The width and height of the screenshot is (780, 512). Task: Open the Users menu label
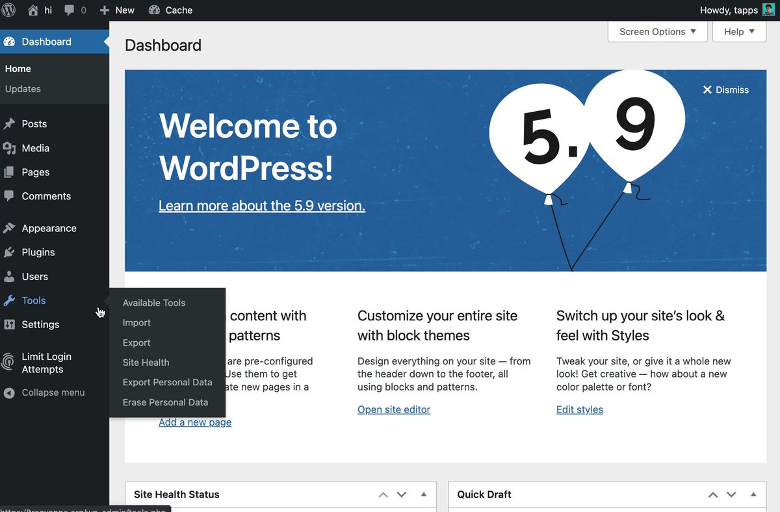[x=35, y=276]
